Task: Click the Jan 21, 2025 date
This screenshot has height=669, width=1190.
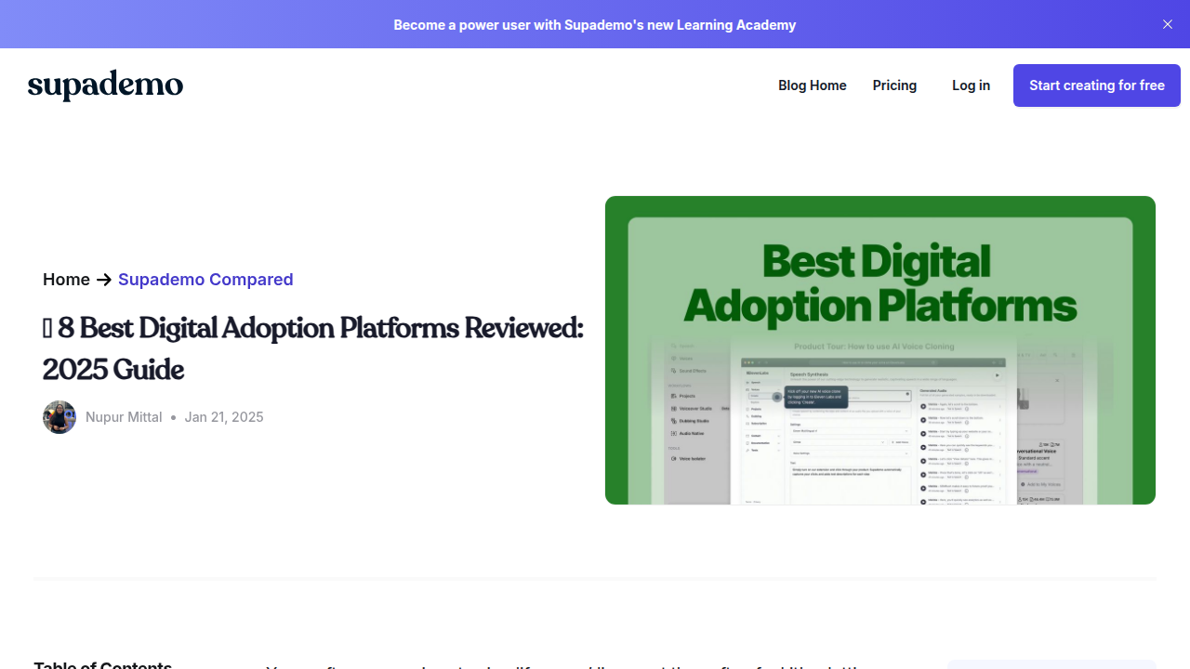Action: (224, 417)
